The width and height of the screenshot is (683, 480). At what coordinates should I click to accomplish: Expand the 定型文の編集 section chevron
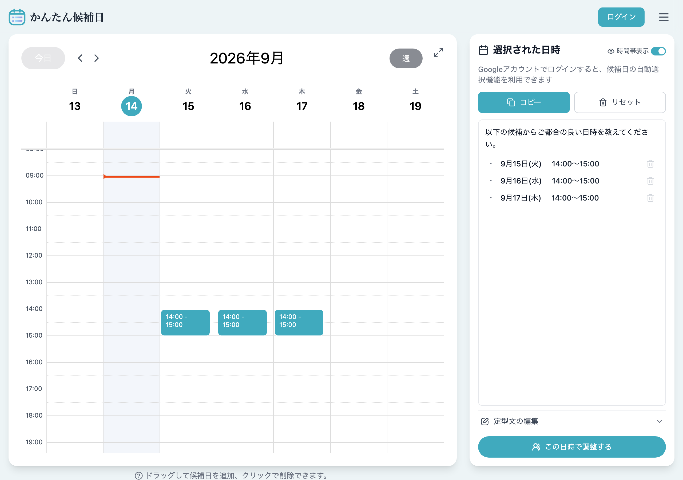(660, 421)
